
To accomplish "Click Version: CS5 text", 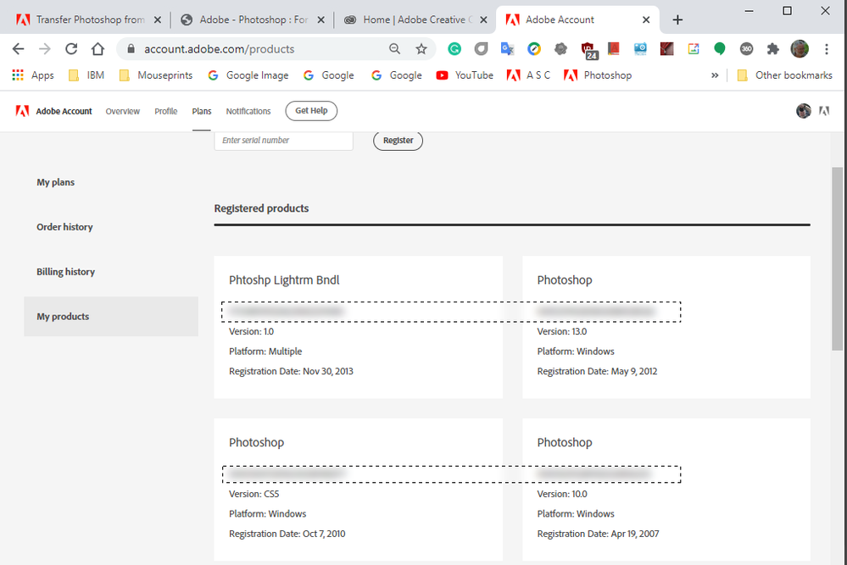I will (x=254, y=494).
